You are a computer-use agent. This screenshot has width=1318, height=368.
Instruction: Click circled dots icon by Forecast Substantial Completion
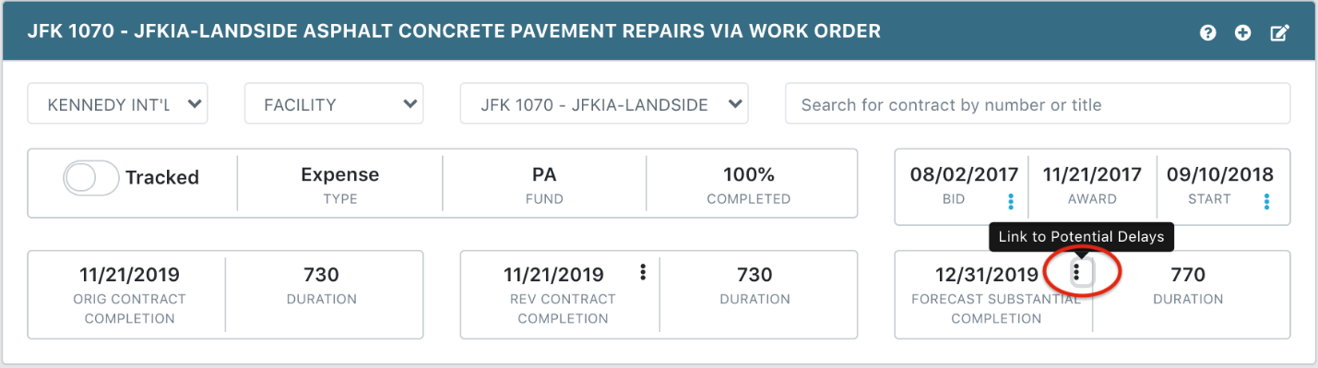pos(1076,273)
